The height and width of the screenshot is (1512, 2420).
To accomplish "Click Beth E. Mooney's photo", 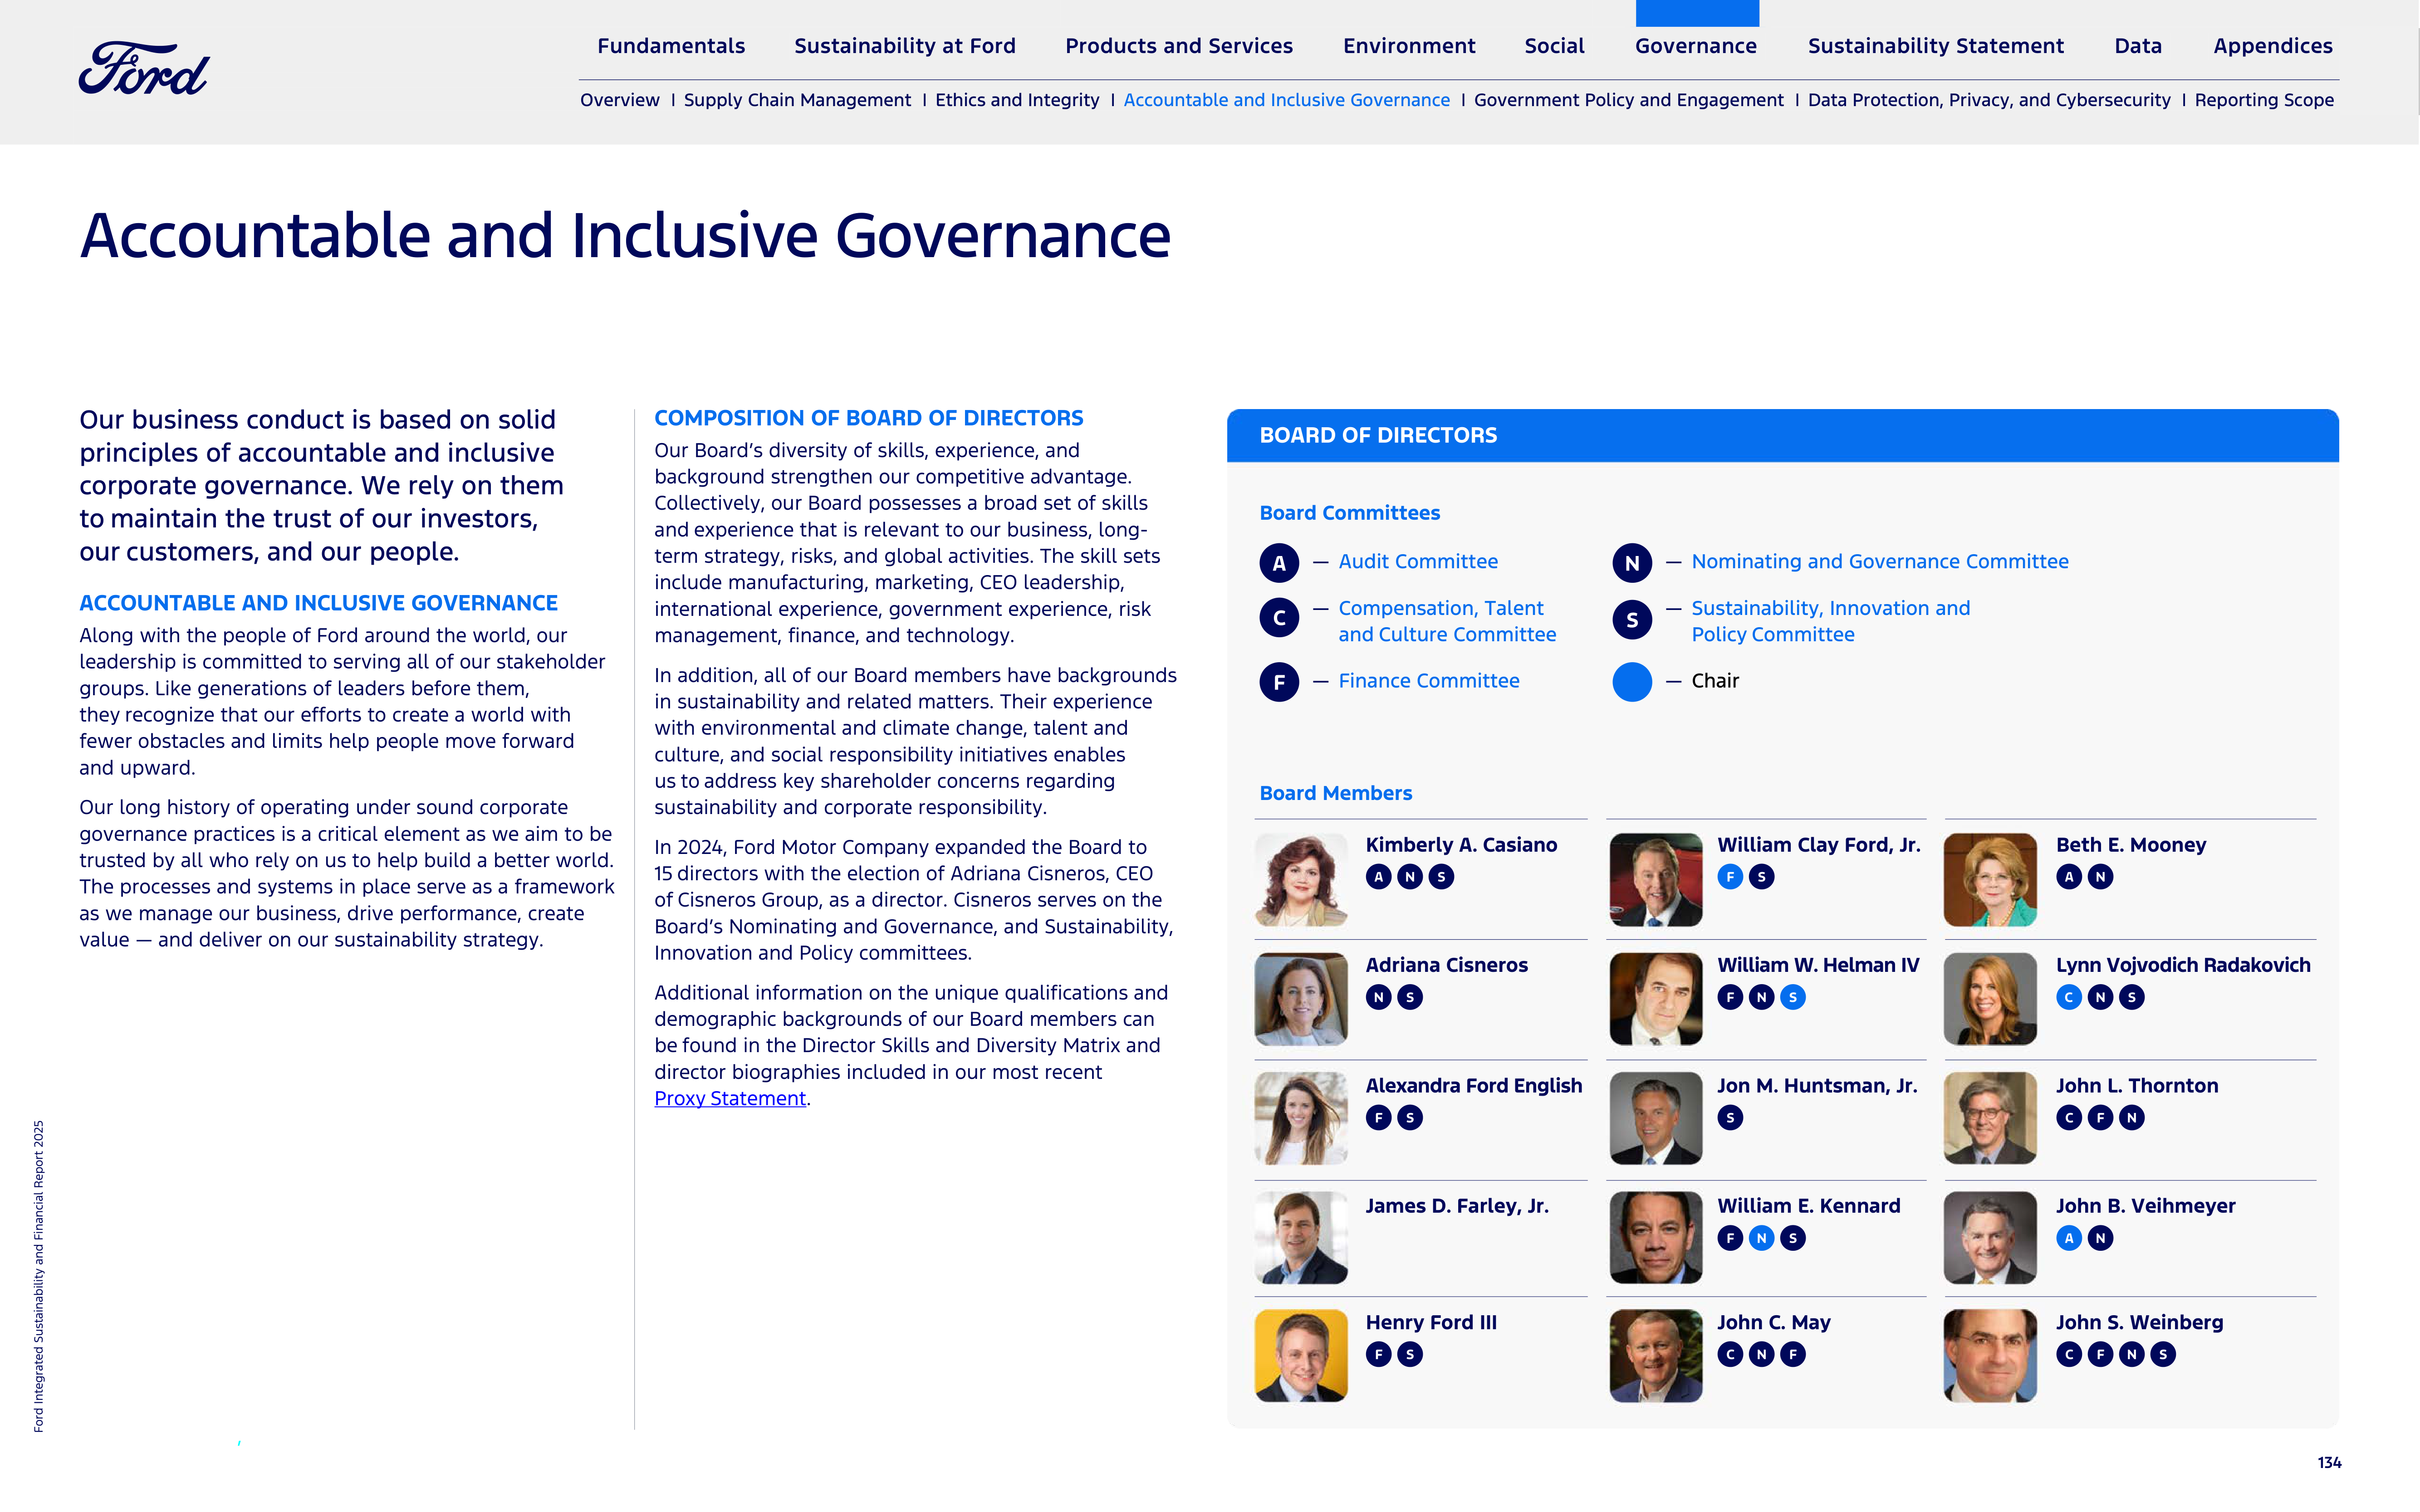I will (1989, 880).
